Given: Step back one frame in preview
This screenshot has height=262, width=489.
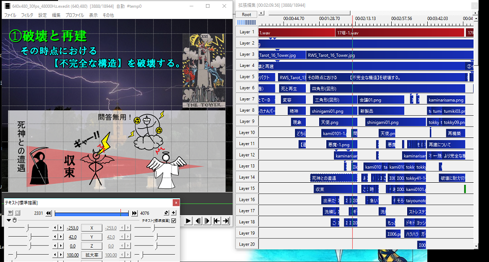Looking at the screenshot, I should pos(198,221).
